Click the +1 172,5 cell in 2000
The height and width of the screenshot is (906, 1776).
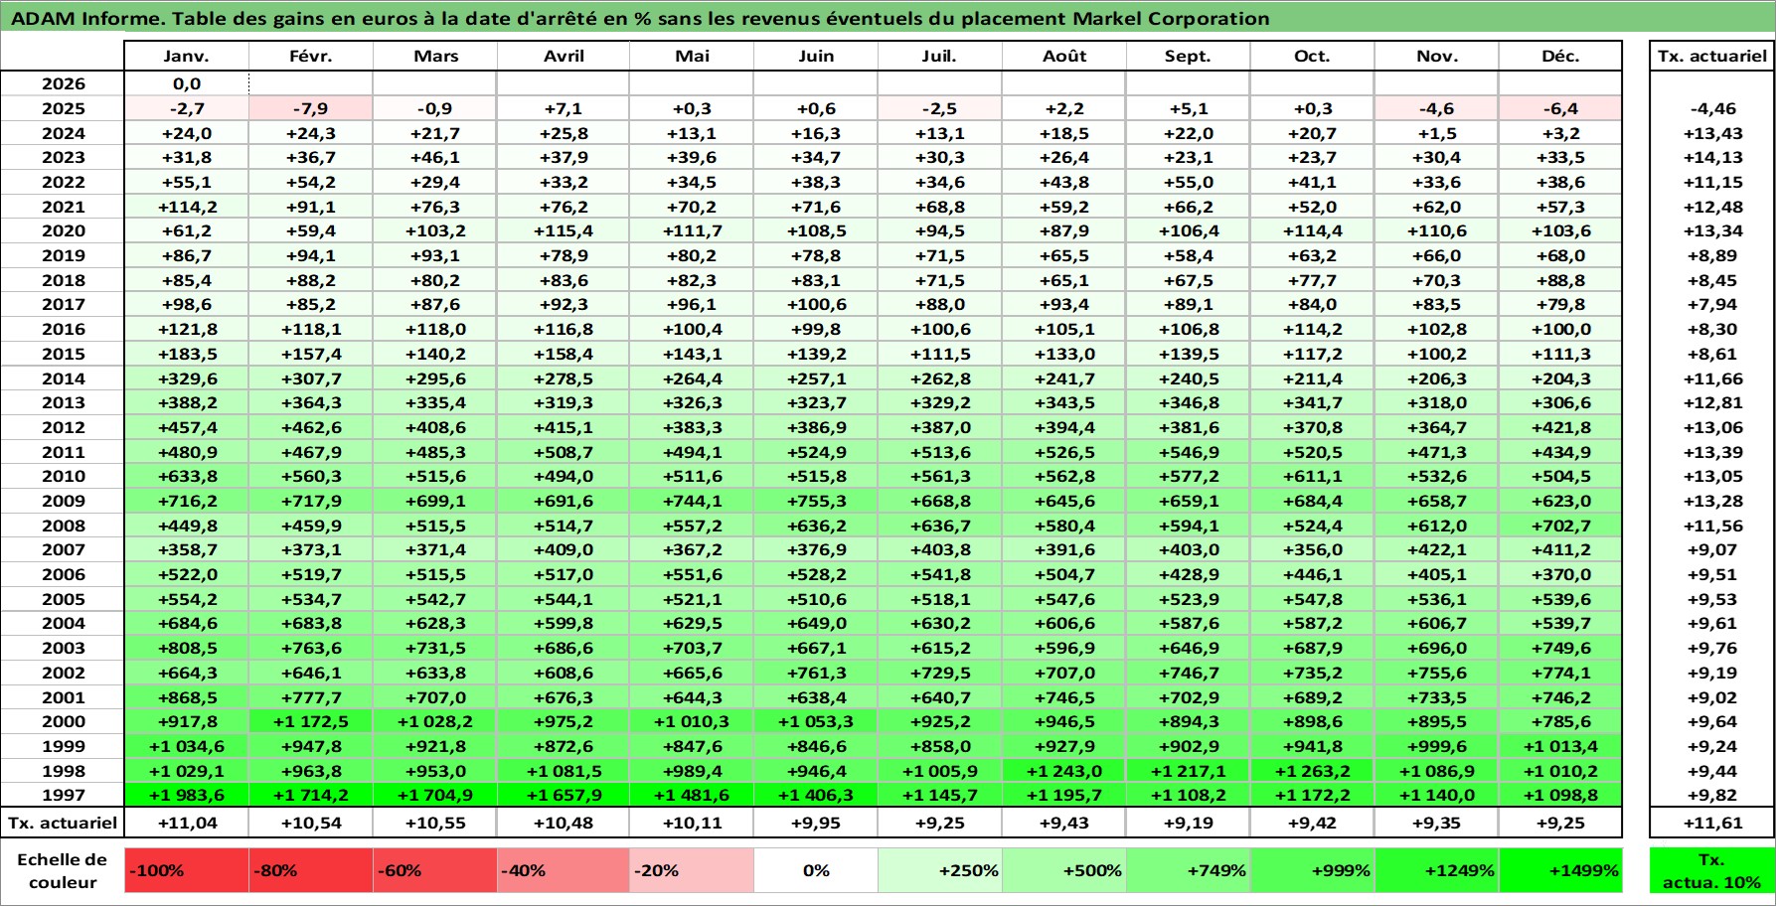311,721
